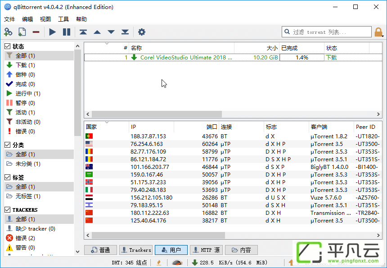Toggle the TRACKERS section checkbox
The width and height of the screenshot is (387, 268).
(x=8, y=209)
